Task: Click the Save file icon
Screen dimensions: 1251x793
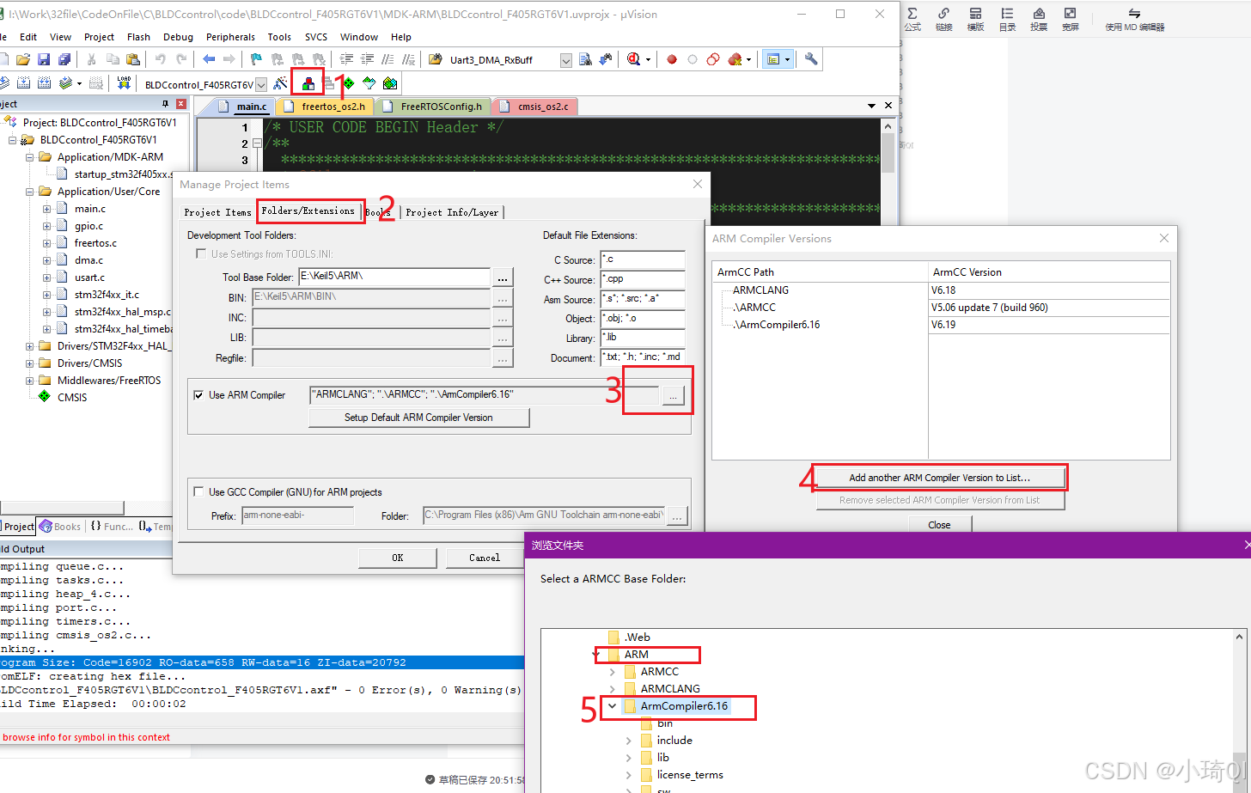Action: [44, 59]
